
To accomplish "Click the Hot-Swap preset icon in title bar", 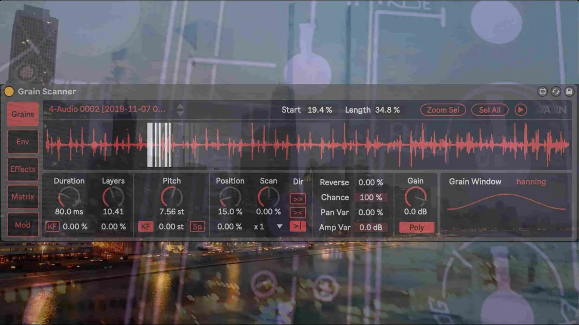I will pos(556,92).
